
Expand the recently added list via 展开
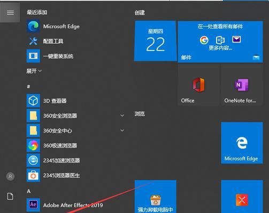pos(34,71)
